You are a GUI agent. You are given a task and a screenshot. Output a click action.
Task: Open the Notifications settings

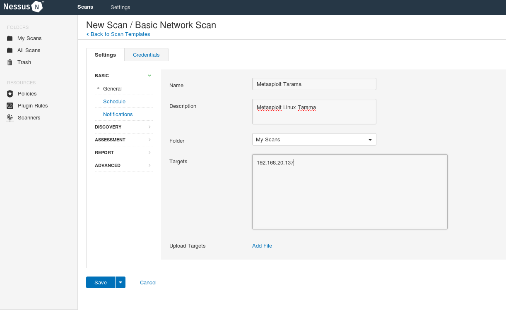point(118,114)
